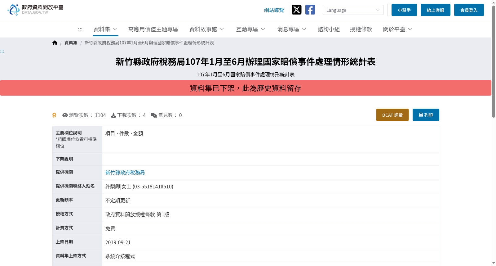
Task: Click the data.gov.tw site logo
Action: click(35, 10)
